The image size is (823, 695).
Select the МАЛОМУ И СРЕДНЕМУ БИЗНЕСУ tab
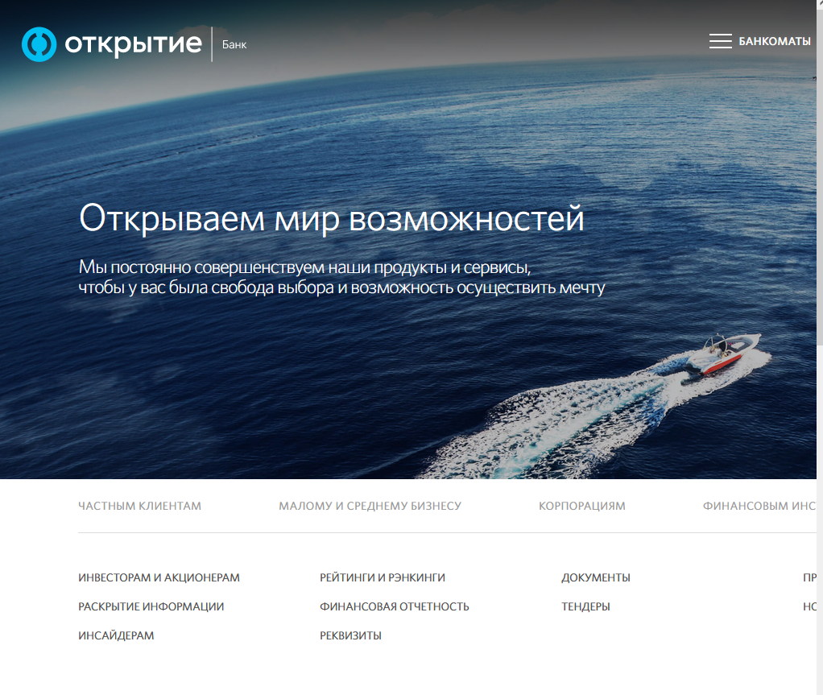click(x=370, y=506)
